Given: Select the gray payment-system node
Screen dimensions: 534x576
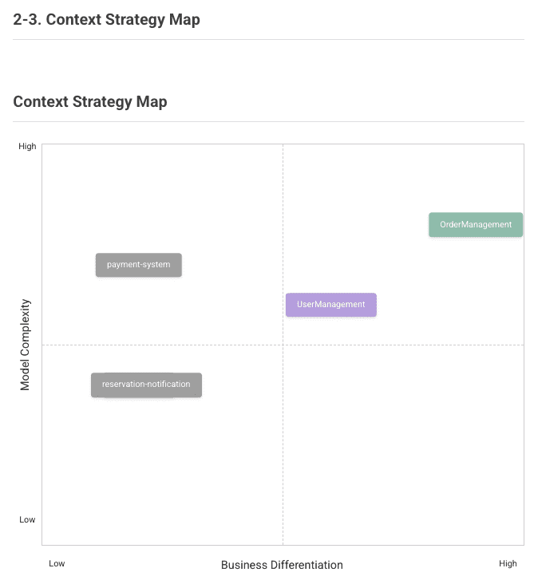Looking at the screenshot, I should click(139, 265).
